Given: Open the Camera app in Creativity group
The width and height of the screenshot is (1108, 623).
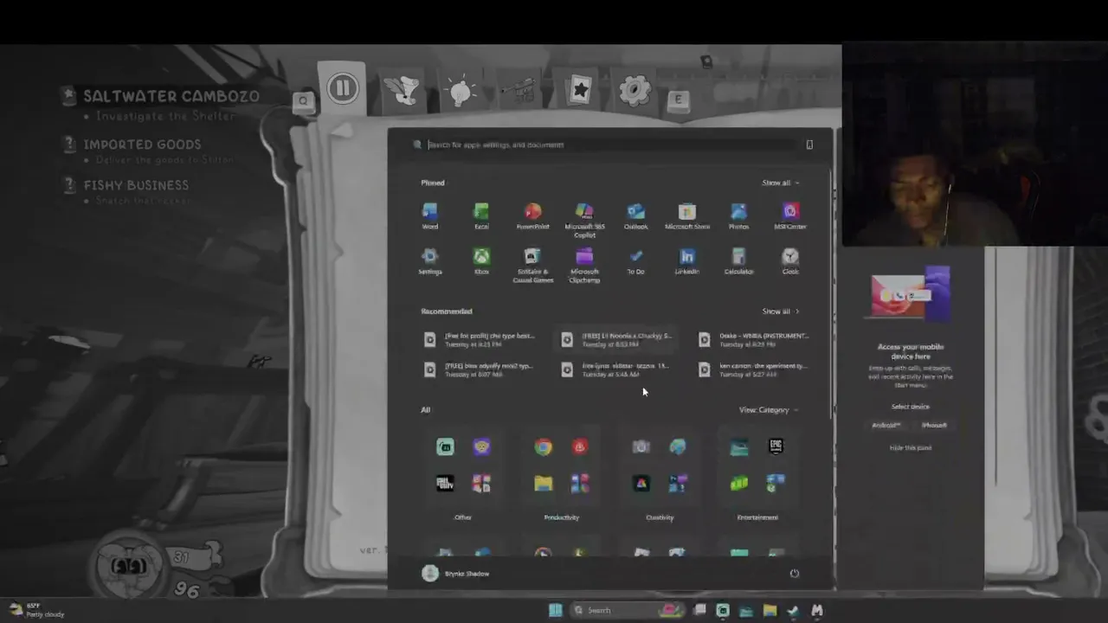Looking at the screenshot, I should point(641,446).
